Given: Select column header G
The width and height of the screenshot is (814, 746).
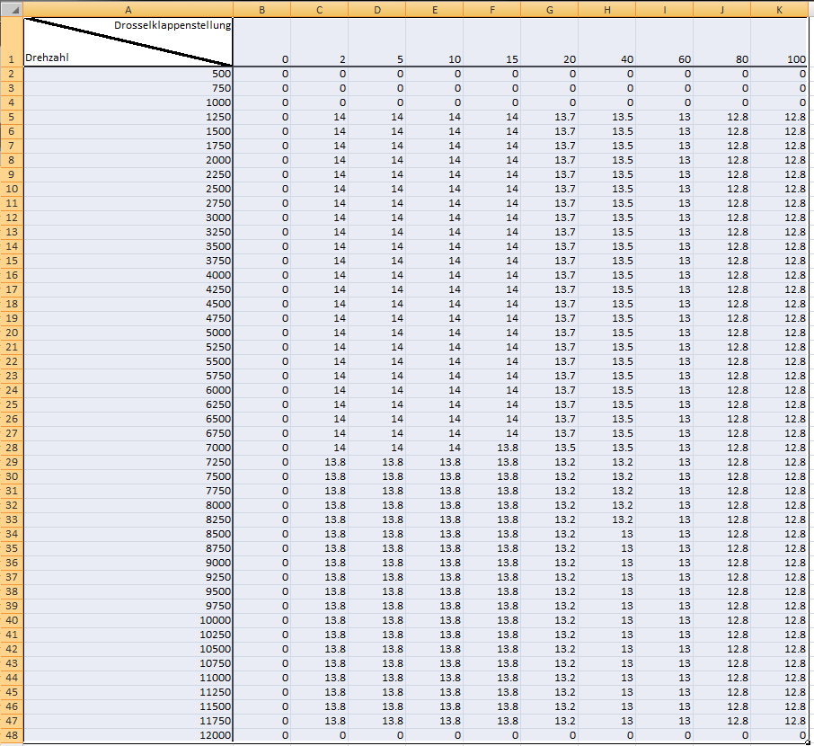Looking at the screenshot, I should tap(549, 8).
